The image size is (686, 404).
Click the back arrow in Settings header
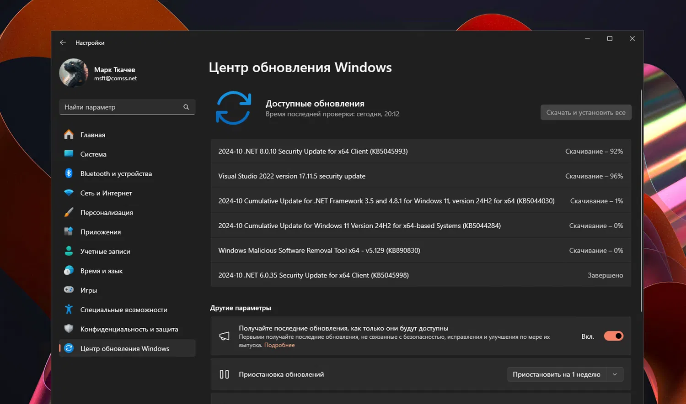[x=63, y=42]
